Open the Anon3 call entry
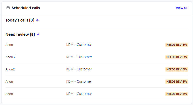This screenshot has width=193, height=105. (10, 57)
